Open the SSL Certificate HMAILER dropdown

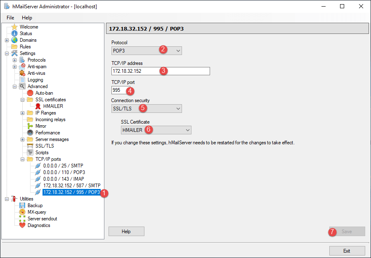[x=156, y=130]
